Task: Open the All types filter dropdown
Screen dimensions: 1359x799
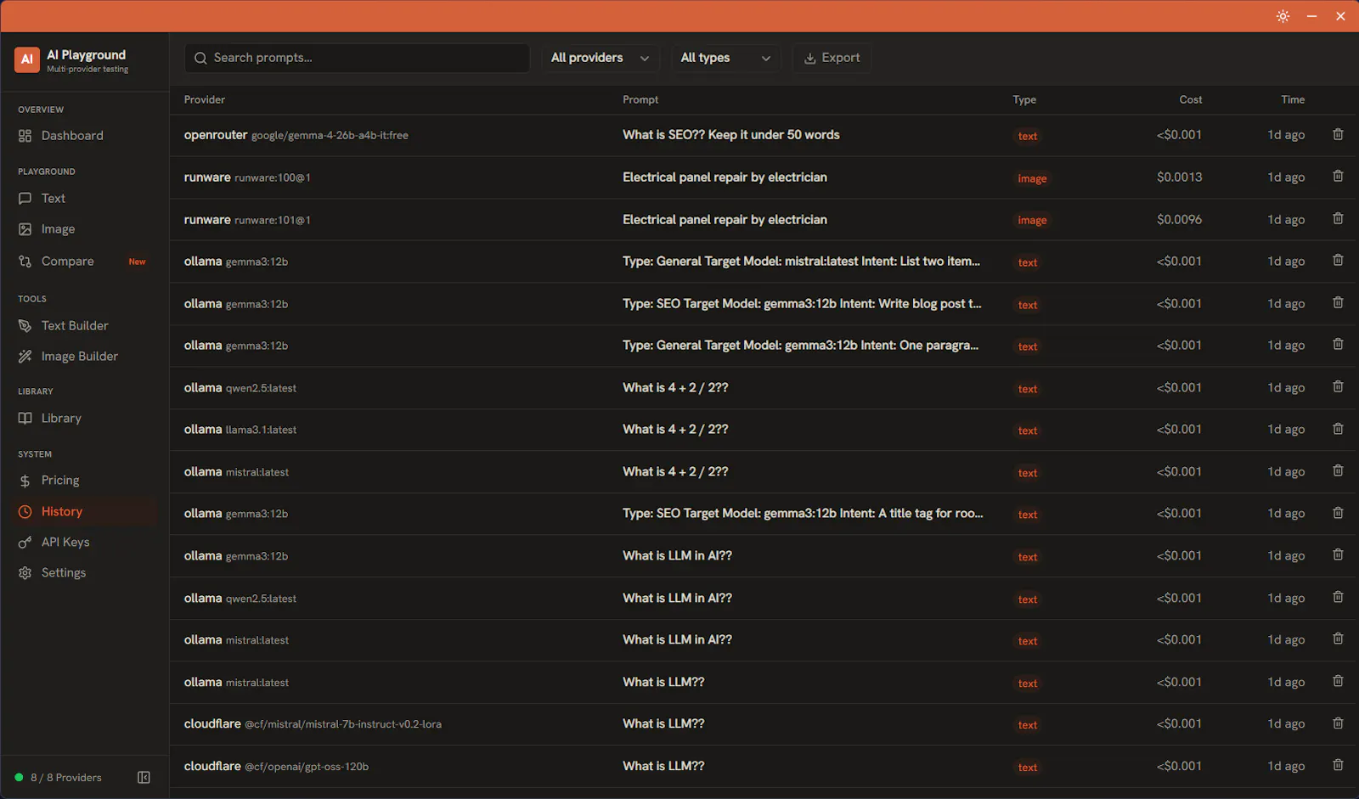Action: (x=725, y=58)
